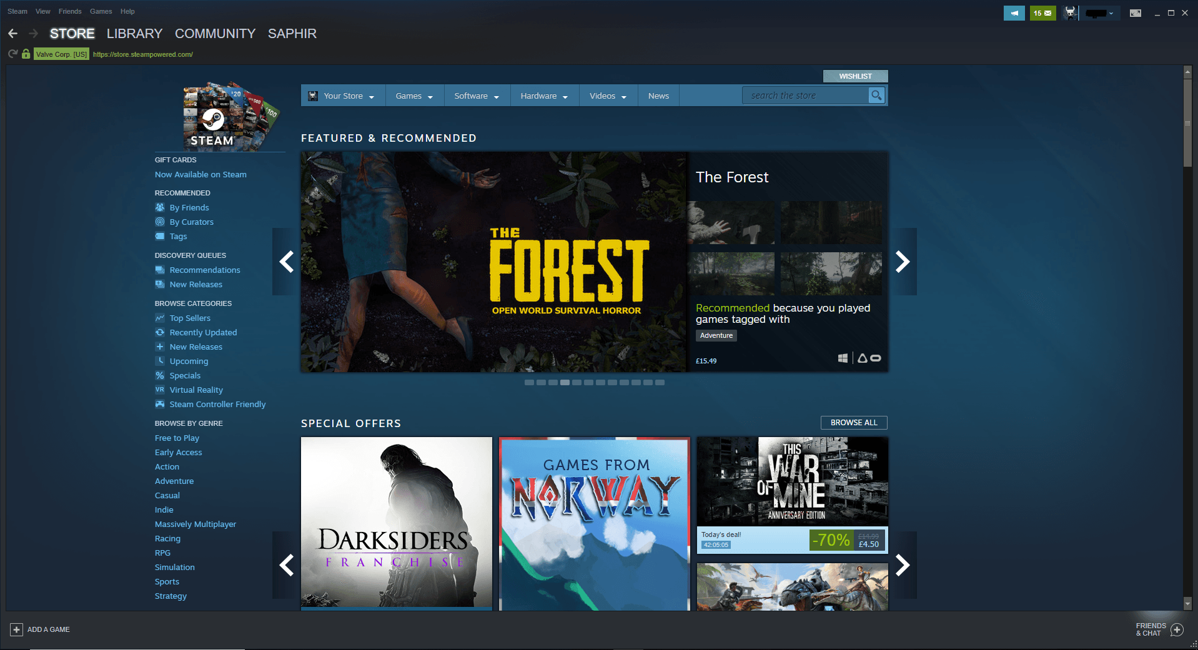This screenshot has width=1198, height=650.
Task: Click BROWSE ALL special offers
Action: (x=854, y=423)
